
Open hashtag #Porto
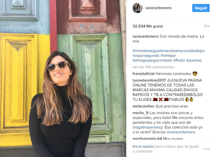[179, 60]
